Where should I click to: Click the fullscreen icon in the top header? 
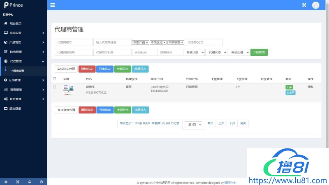coord(304,5)
